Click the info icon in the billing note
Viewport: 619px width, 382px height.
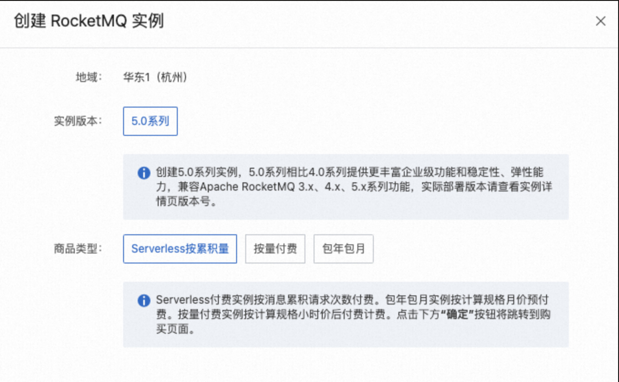pos(144,300)
